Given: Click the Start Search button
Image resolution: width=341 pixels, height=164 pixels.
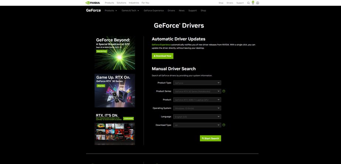Looking at the screenshot, I should [210, 138].
